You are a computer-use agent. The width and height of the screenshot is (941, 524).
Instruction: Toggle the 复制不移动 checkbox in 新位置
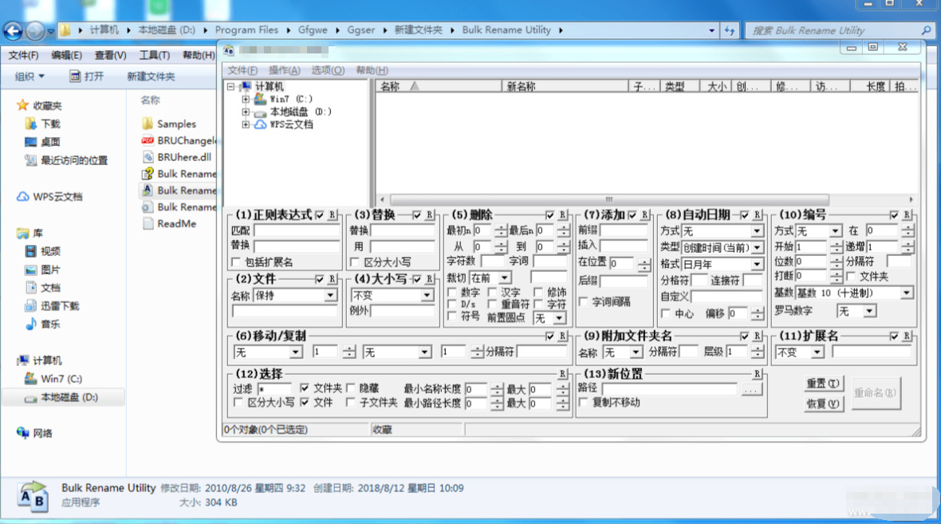pyautogui.click(x=583, y=403)
